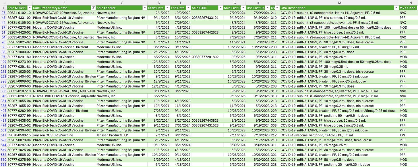Select column E header

[181, 3]
